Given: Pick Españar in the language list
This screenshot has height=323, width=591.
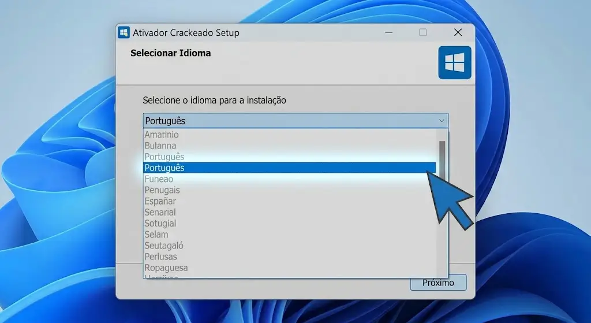Looking at the screenshot, I should 290,201.
